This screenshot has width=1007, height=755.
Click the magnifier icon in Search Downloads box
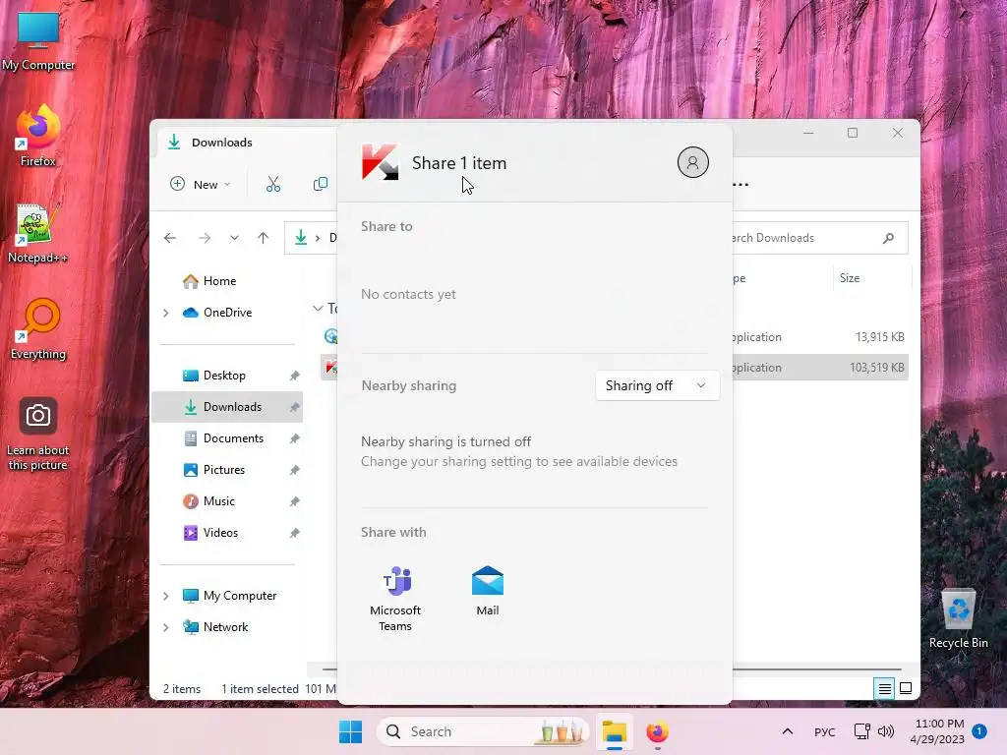[x=888, y=238]
